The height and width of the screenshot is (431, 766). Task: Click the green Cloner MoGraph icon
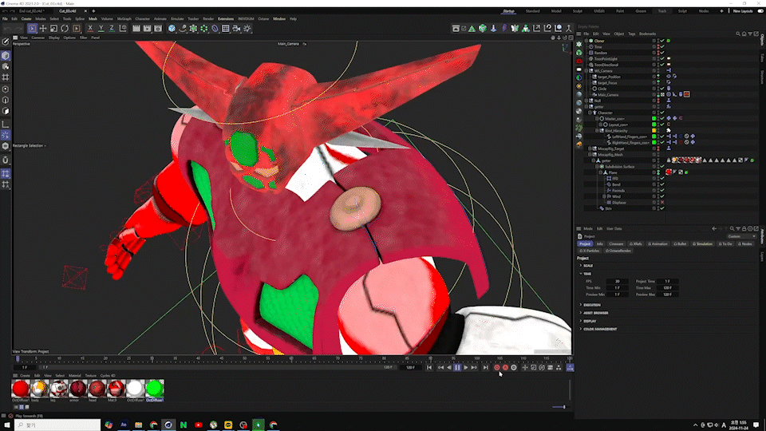(204, 29)
